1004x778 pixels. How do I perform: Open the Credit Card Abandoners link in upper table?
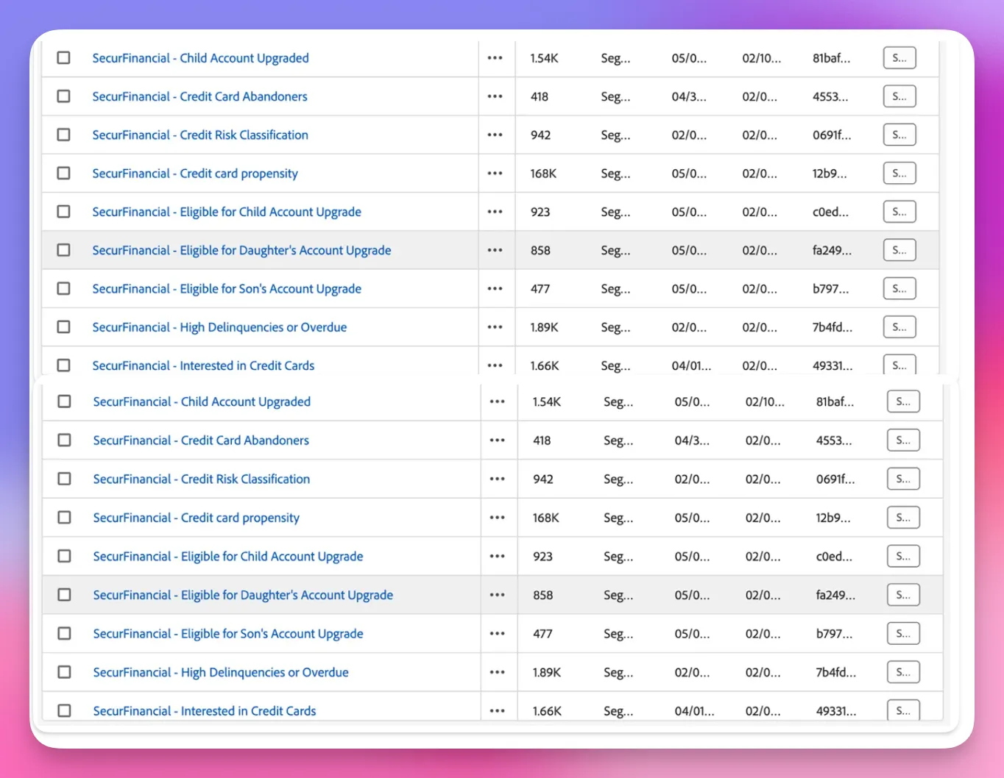(x=199, y=96)
